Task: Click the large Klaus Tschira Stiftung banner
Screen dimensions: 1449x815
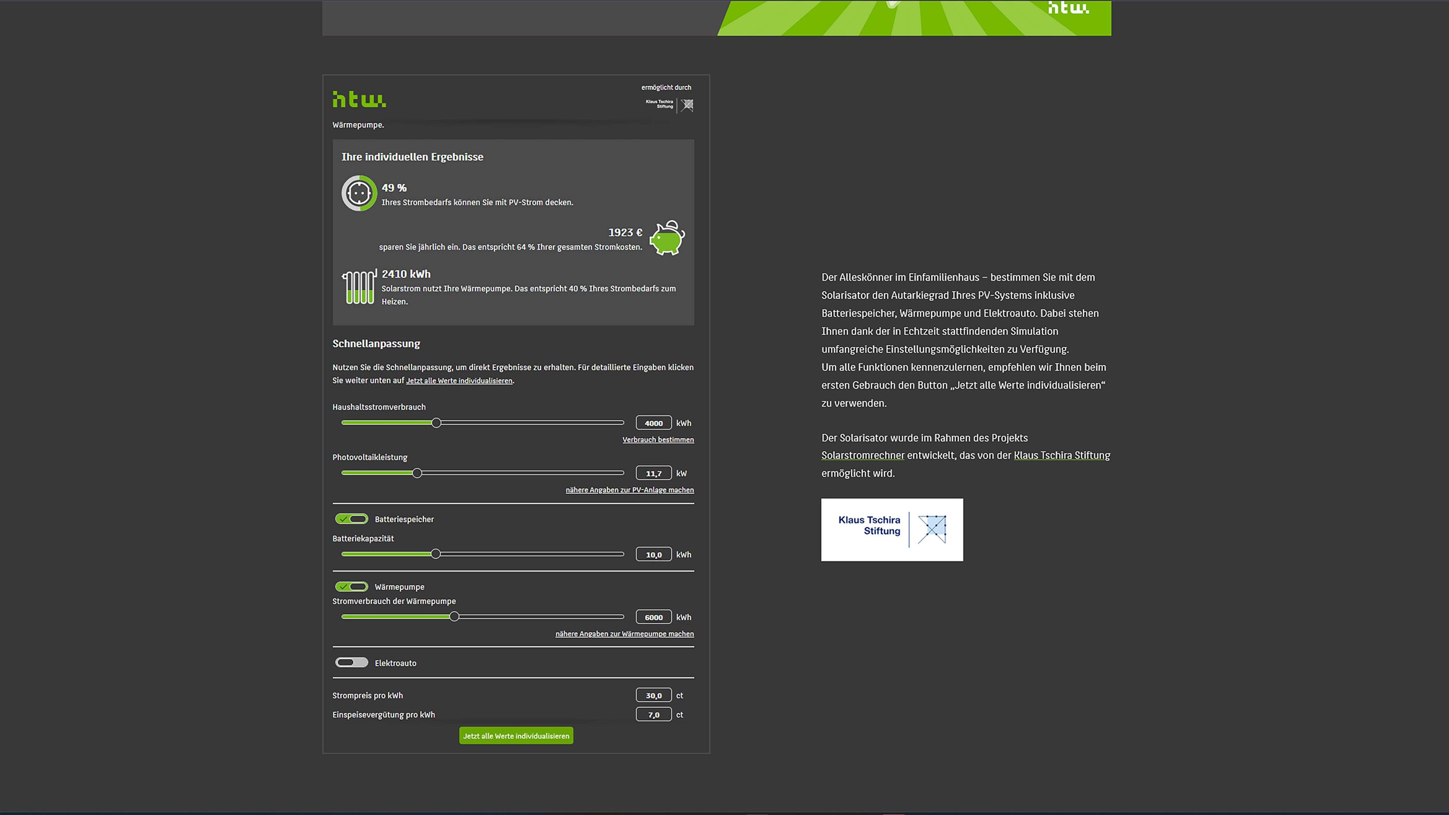Action: tap(892, 529)
